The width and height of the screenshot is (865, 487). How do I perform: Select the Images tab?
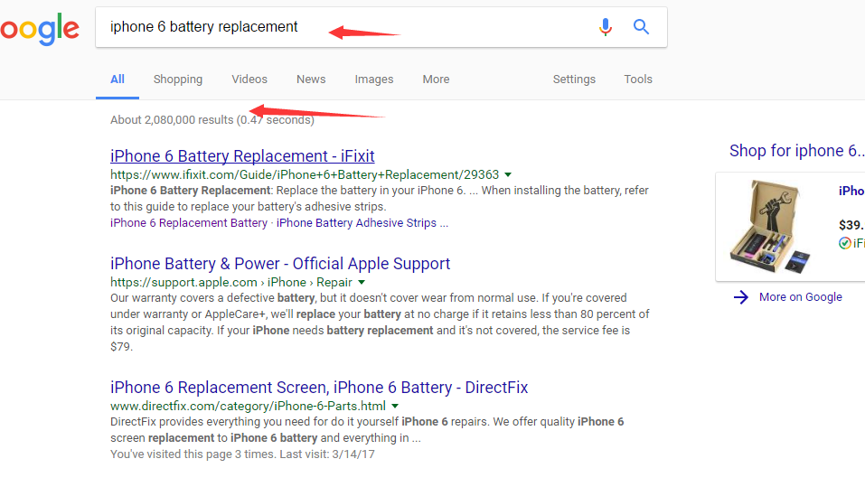(x=374, y=80)
